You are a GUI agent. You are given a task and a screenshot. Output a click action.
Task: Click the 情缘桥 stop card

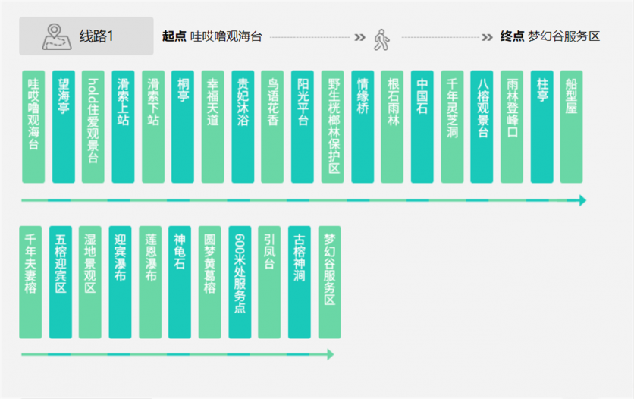(363, 127)
